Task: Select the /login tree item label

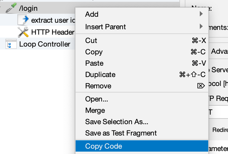Action: click(x=28, y=9)
